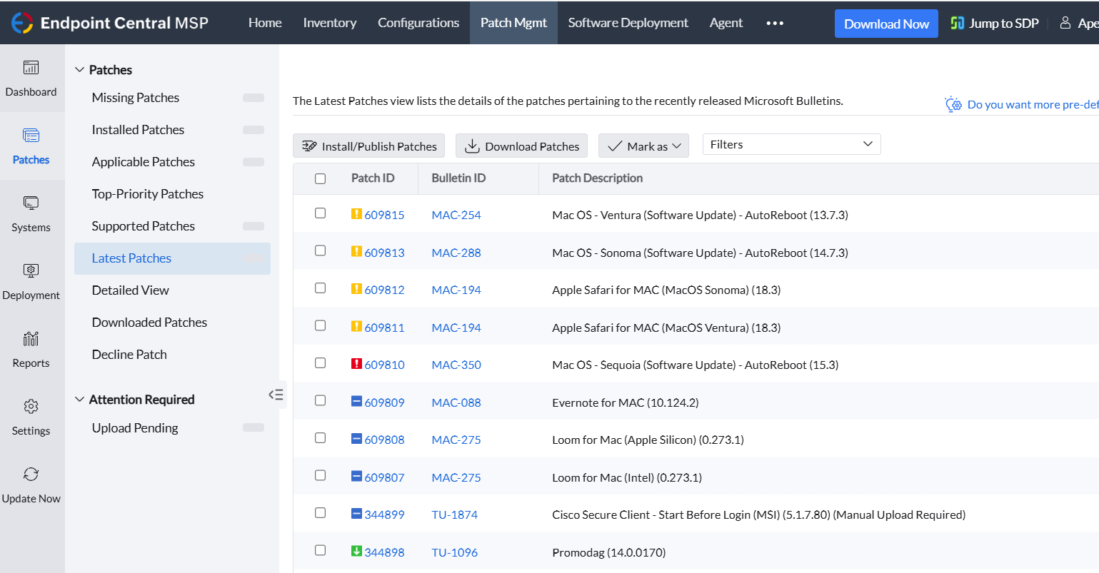
Task: Check the box for patch 609815
Action: 320,213
